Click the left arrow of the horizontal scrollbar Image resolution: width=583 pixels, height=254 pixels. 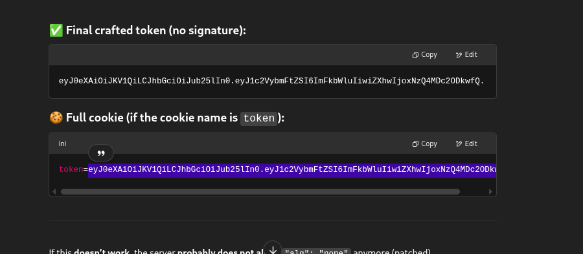click(54, 192)
